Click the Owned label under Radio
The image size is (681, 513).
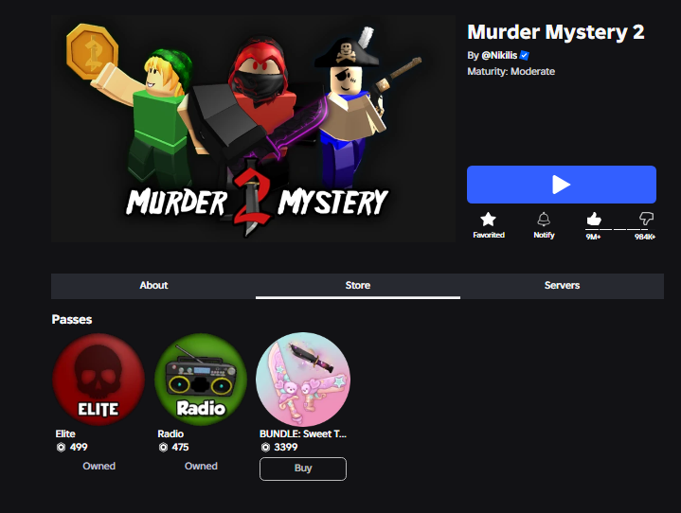pos(201,466)
